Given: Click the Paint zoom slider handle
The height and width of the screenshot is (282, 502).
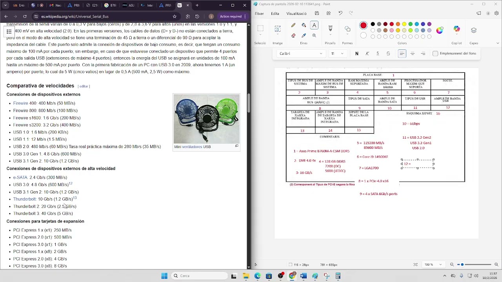Looking at the screenshot, I should coord(462,265).
